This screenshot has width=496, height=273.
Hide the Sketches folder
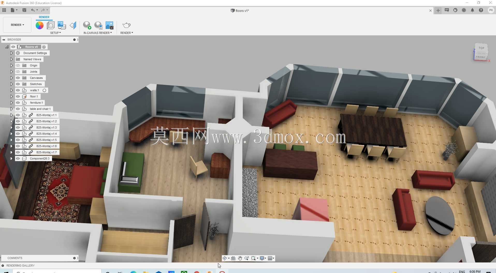[x=18, y=84]
